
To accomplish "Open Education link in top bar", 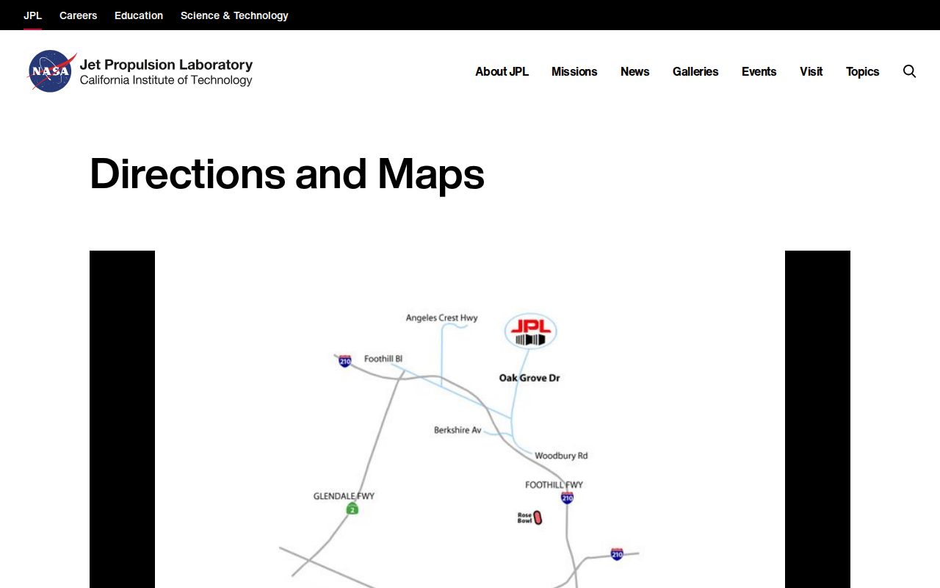I will (x=139, y=15).
